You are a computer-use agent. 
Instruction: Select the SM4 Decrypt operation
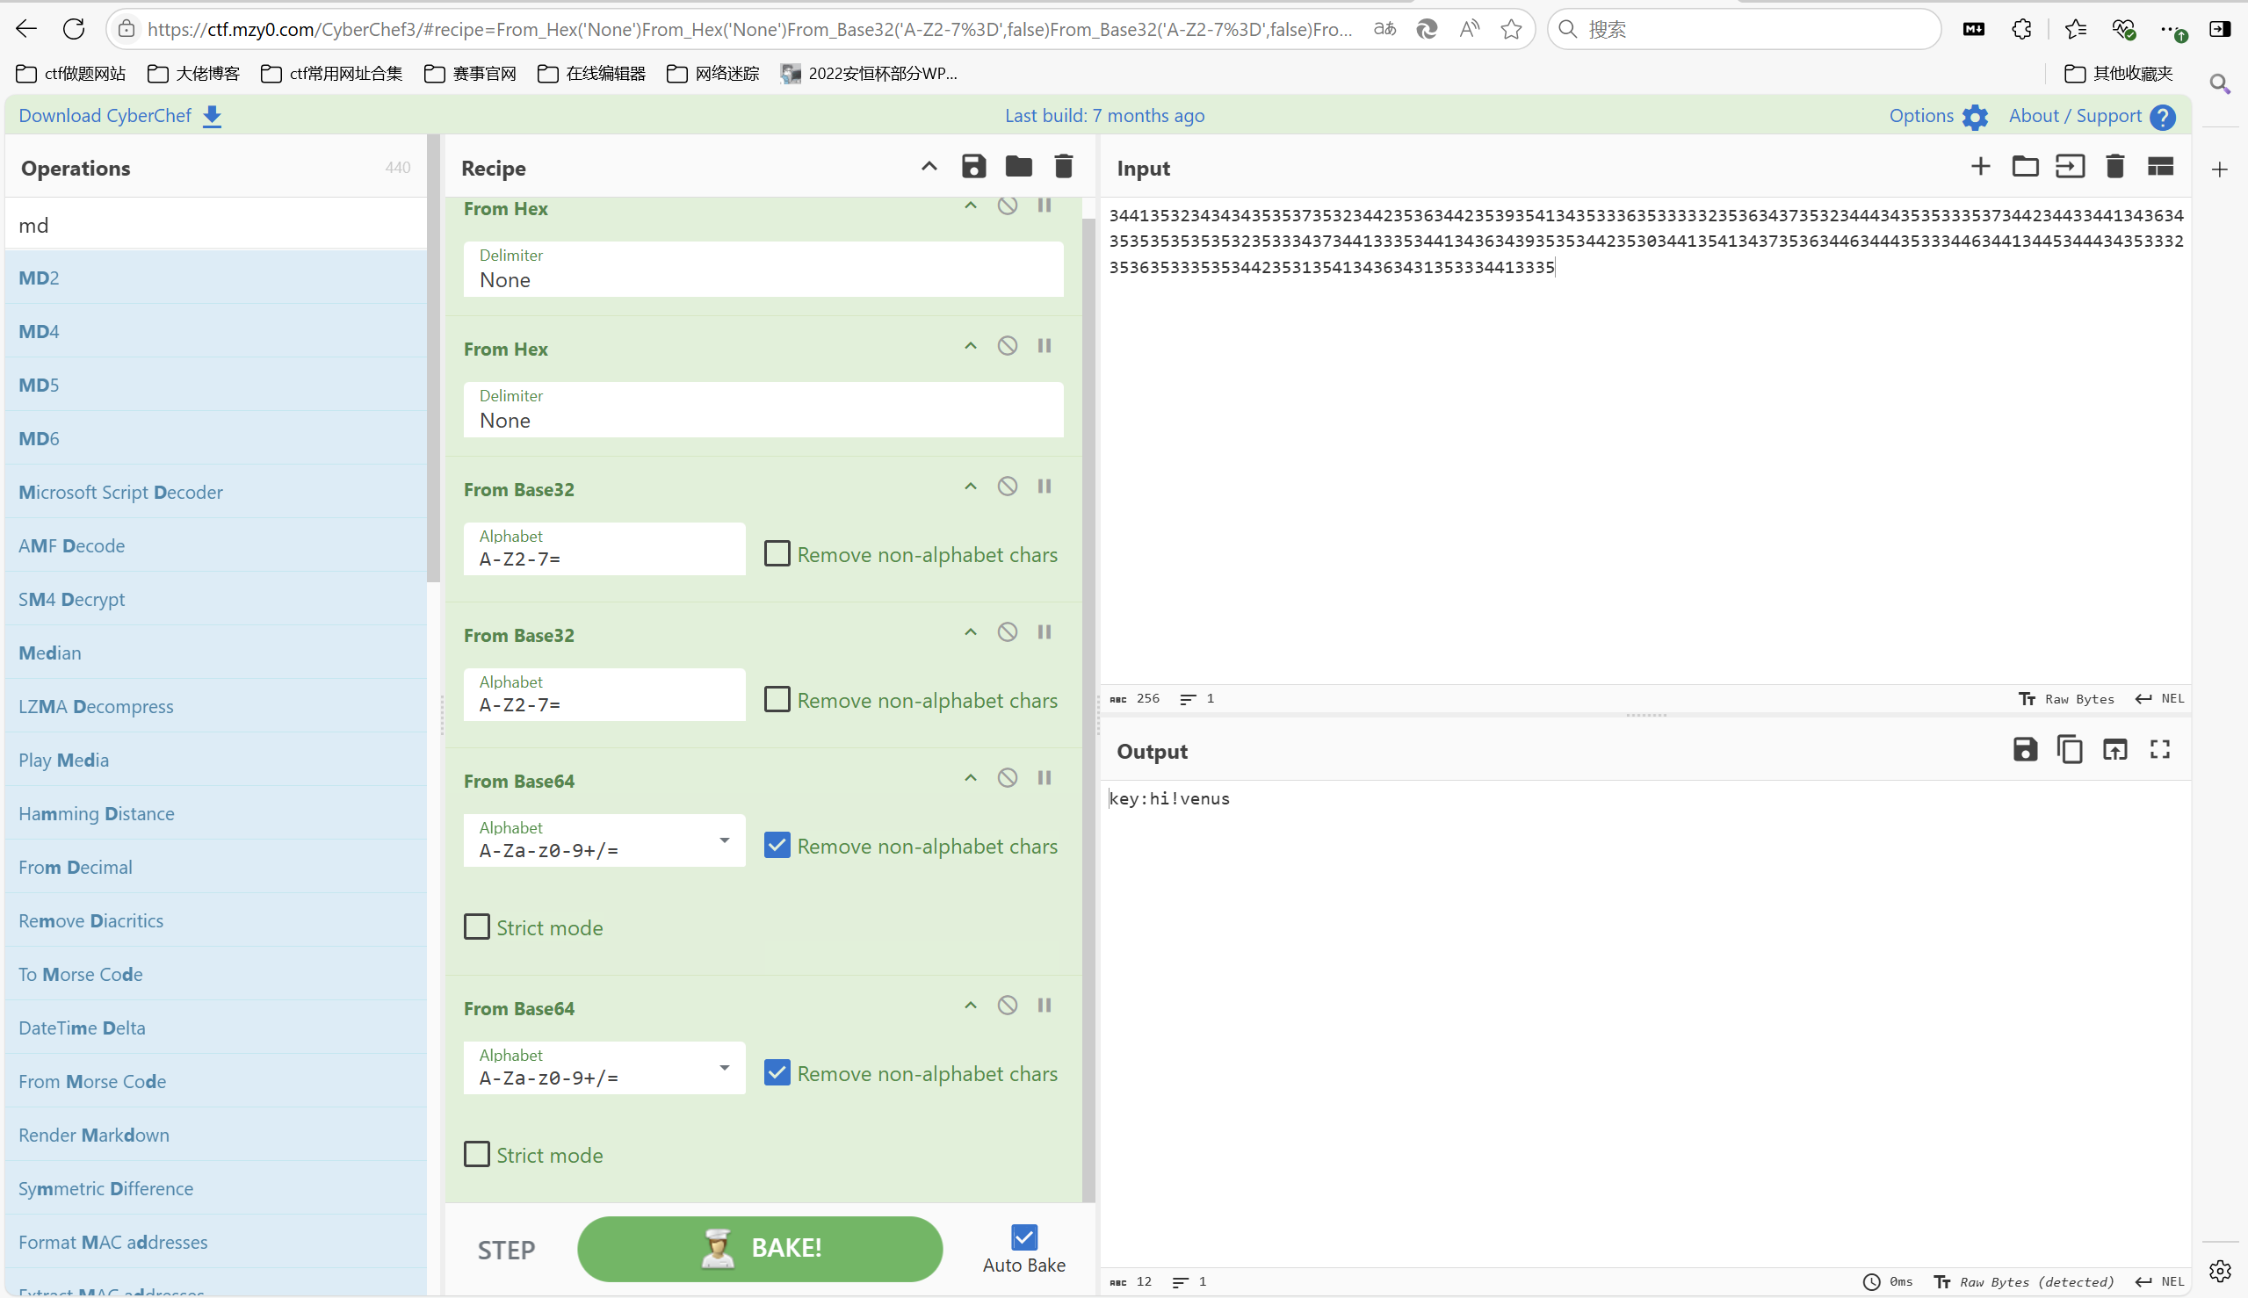[x=216, y=599]
